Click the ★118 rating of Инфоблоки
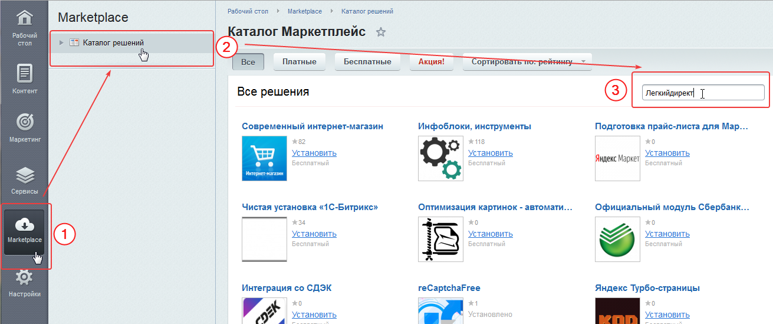Viewport: 773px width, 324px height. tap(476, 142)
